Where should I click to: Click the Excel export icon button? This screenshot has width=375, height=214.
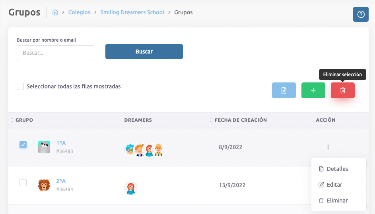click(284, 90)
